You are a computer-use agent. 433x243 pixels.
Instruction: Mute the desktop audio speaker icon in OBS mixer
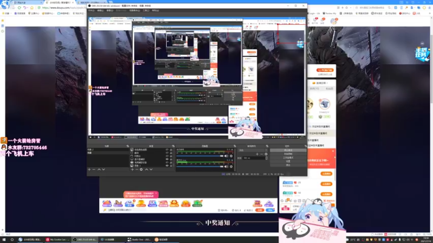[x=226, y=156]
